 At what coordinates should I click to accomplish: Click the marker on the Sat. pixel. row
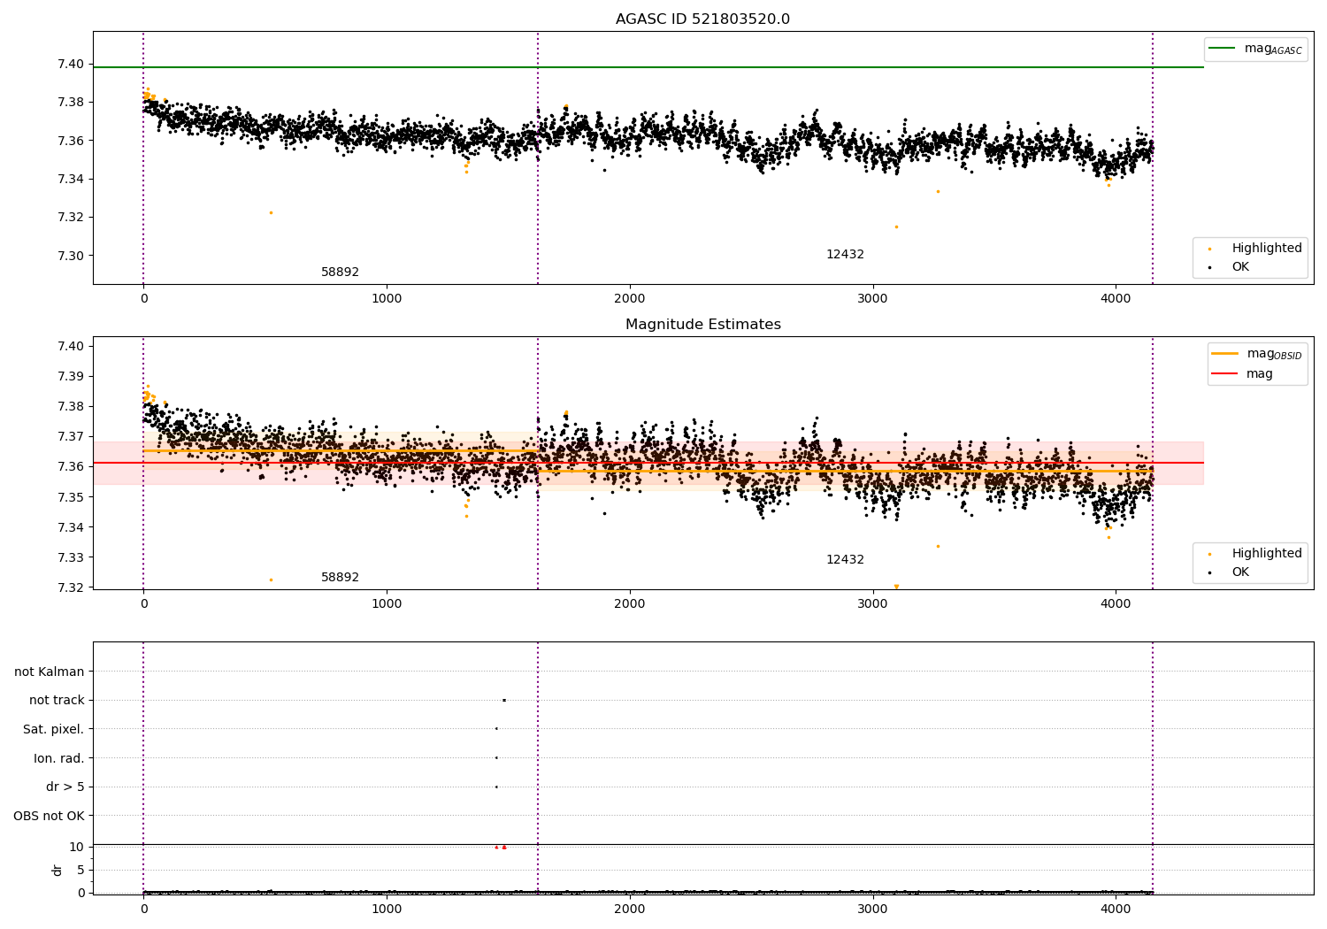pyautogui.click(x=496, y=728)
